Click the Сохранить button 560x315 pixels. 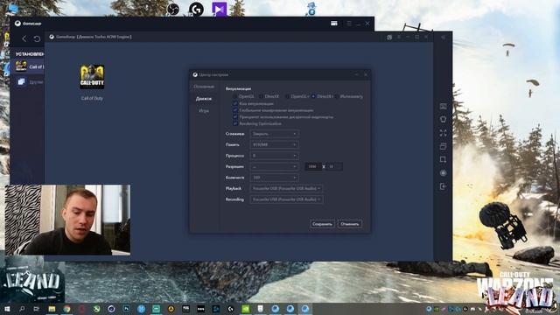322,224
